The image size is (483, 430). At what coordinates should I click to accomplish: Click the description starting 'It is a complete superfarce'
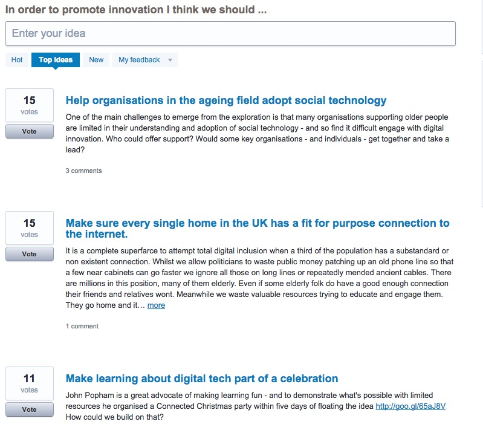[259, 278]
